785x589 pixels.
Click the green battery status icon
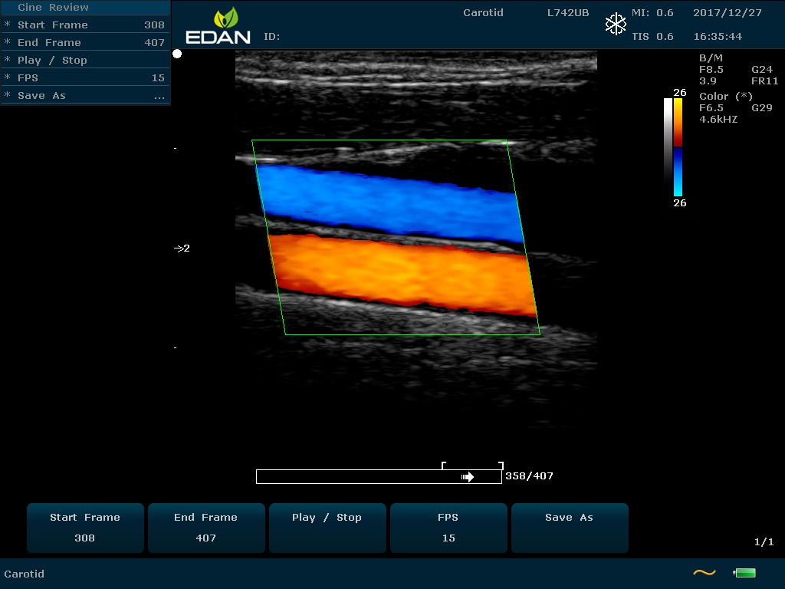click(x=744, y=573)
